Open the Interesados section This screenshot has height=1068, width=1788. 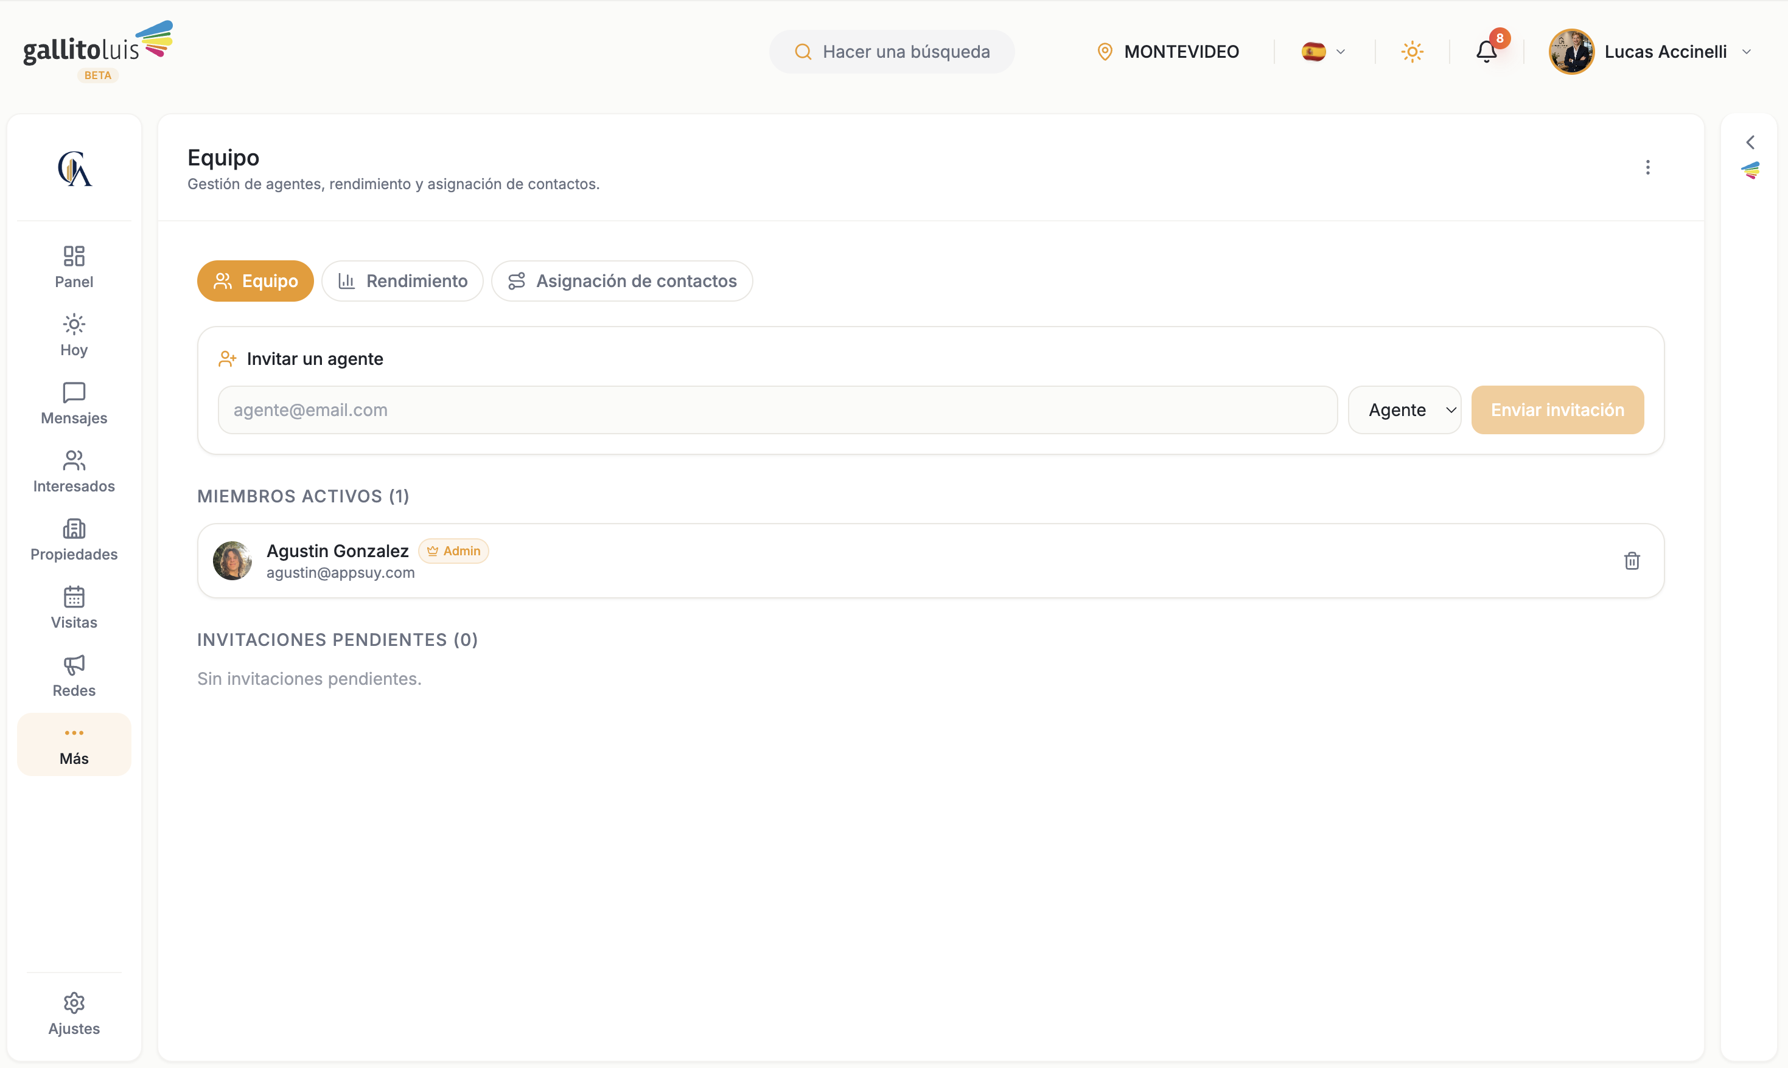pos(74,471)
